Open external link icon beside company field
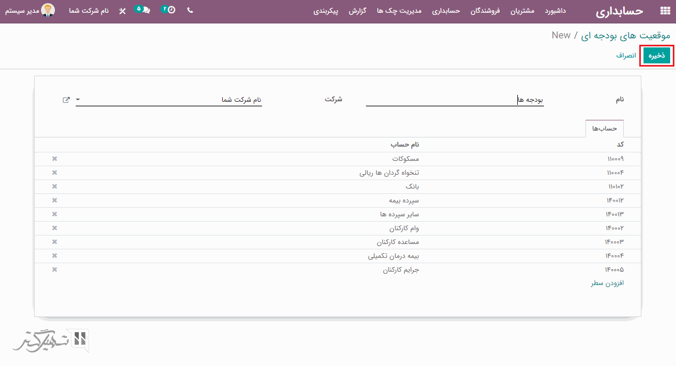Image resolution: width=676 pixels, height=366 pixels. [66, 100]
